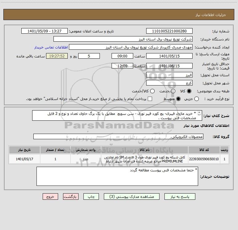Click the 09:00 deadline time field
Screen dimensions: 238x230
coord(122,56)
